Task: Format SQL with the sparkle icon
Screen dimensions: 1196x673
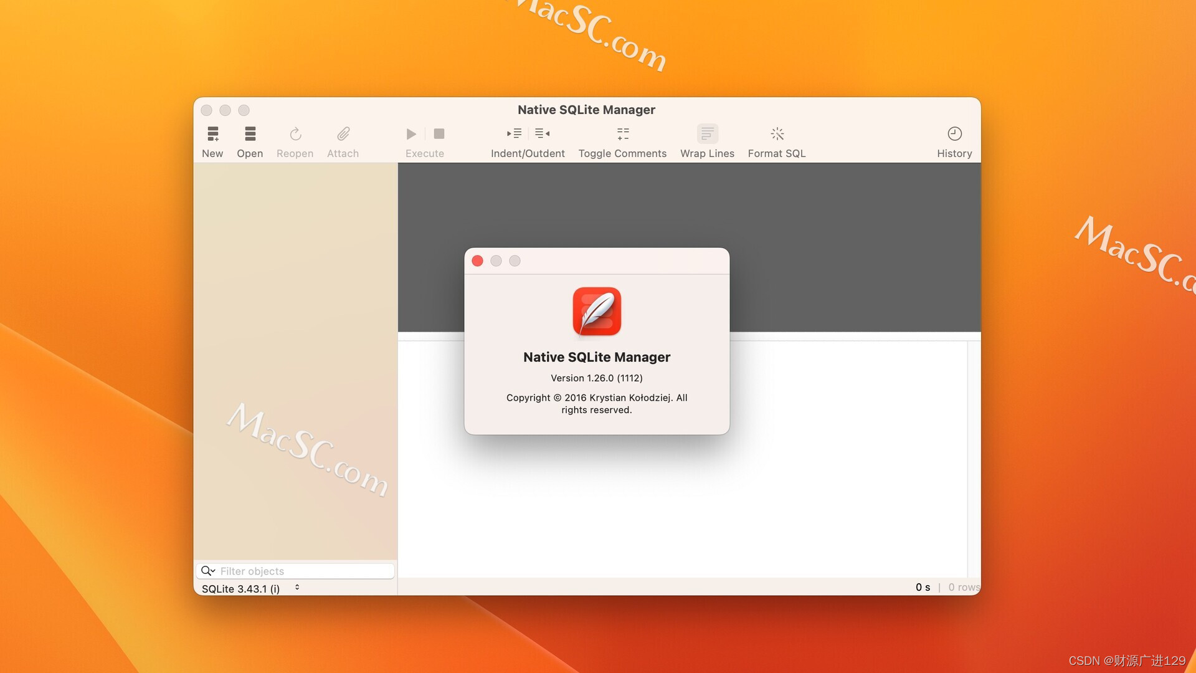Action: coord(777,133)
